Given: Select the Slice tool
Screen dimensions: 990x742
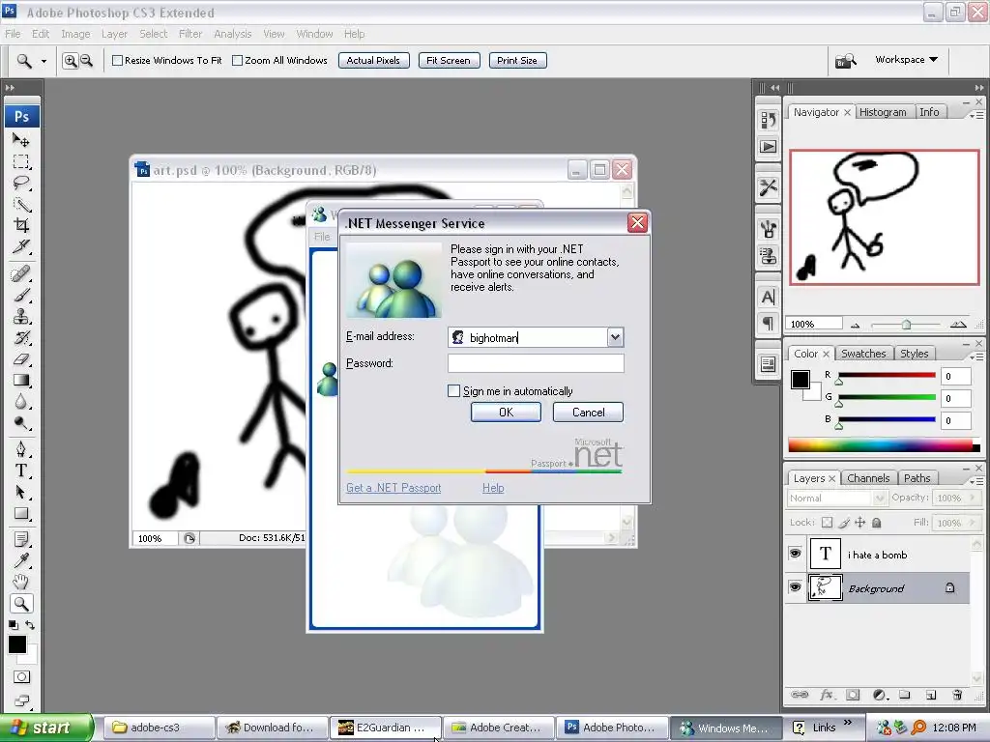Looking at the screenshot, I should [x=21, y=246].
